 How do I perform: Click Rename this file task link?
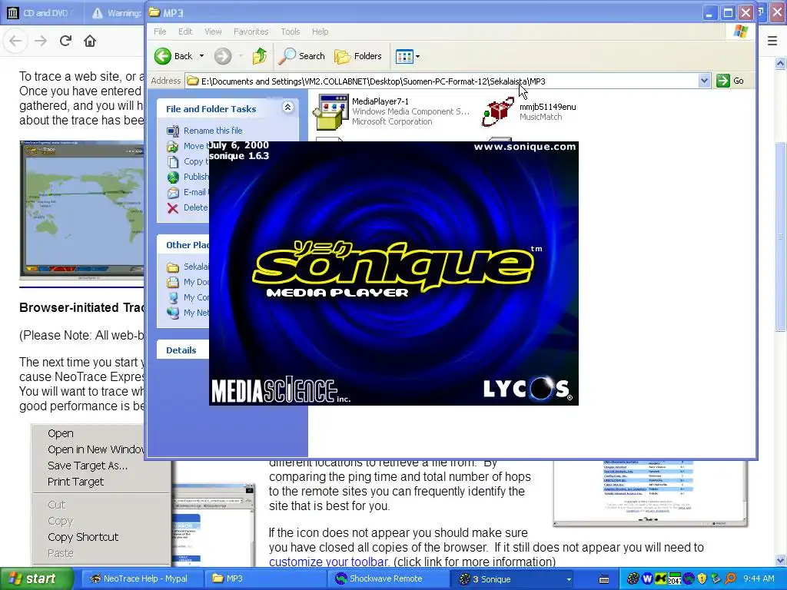(x=213, y=131)
